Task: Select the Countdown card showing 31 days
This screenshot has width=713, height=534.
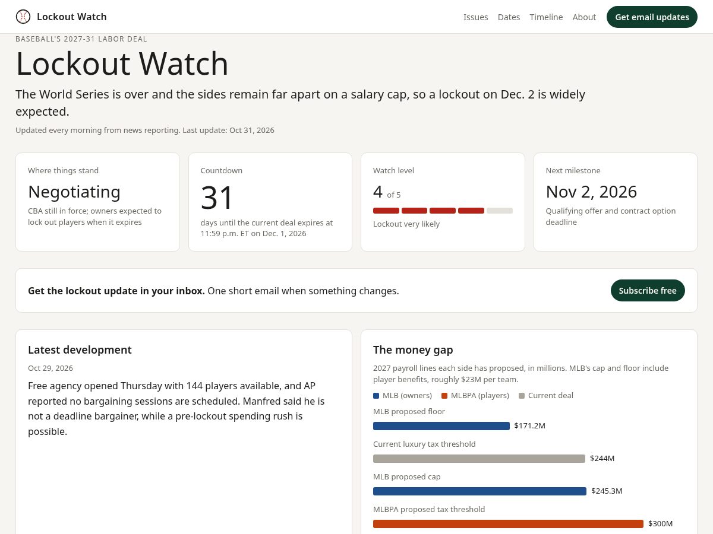Action: coord(270,202)
